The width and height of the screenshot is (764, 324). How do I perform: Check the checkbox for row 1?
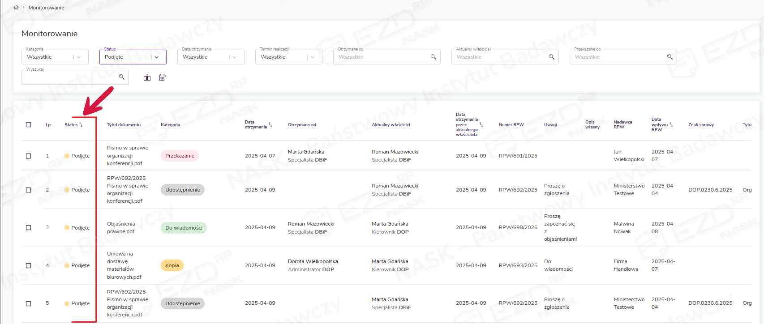[29, 156]
